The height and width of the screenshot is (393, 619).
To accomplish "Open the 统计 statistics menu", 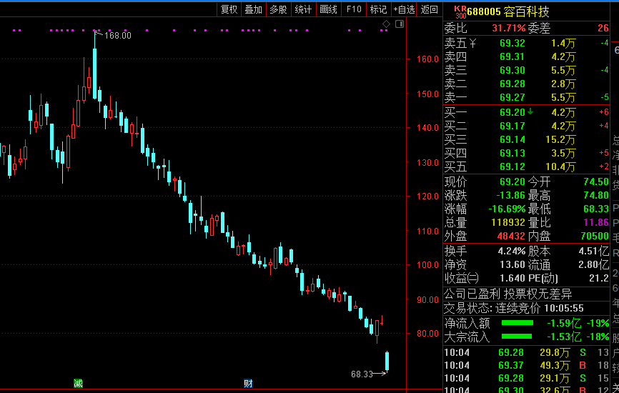I will coord(303,9).
